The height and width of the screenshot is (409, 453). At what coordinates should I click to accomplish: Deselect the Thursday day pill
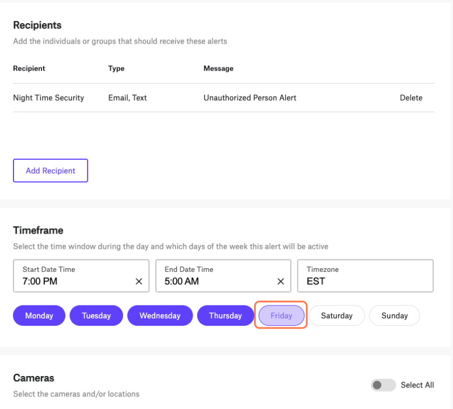(225, 316)
